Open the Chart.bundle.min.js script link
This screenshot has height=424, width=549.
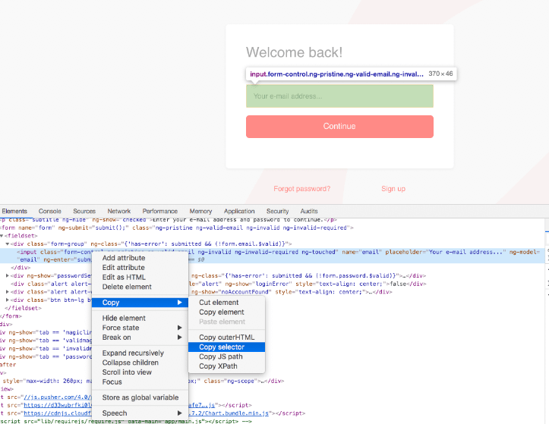(x=229, y=413)
